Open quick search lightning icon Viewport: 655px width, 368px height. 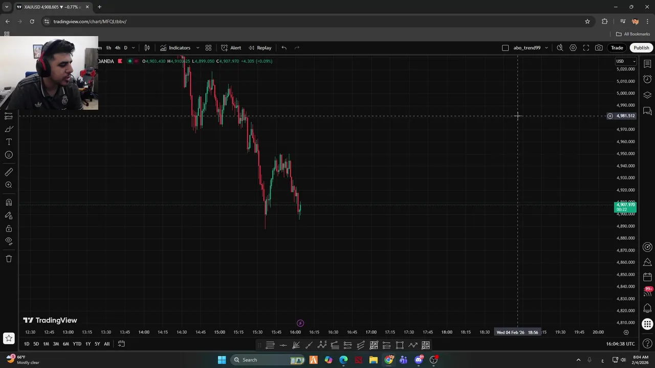560,48
